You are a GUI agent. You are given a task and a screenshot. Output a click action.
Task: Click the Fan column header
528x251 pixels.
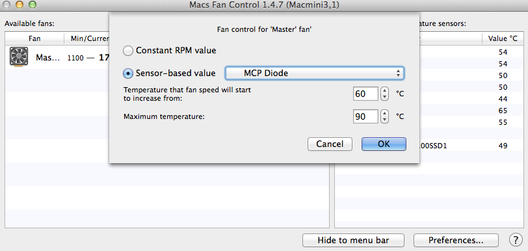34,38
